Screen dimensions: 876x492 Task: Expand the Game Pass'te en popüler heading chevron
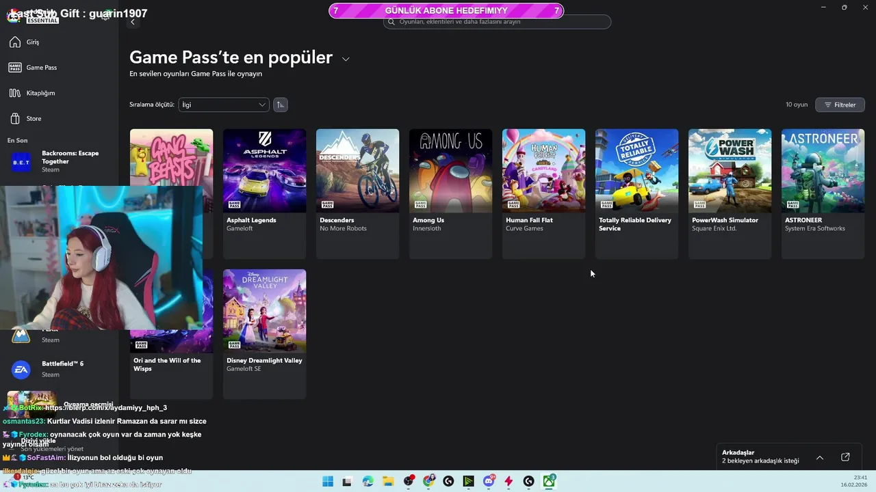(346, 59)
